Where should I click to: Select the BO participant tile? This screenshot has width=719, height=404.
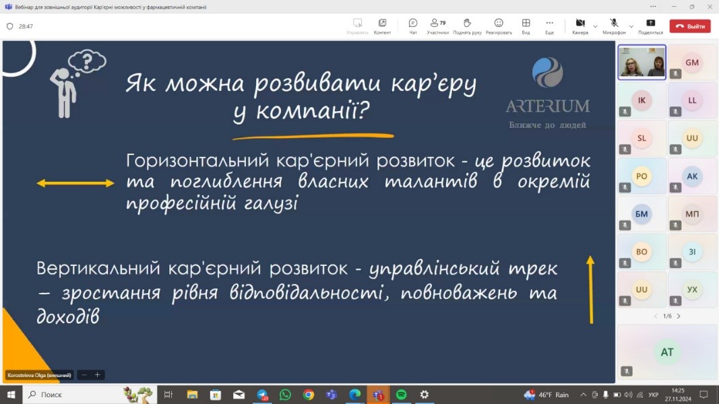642,251
